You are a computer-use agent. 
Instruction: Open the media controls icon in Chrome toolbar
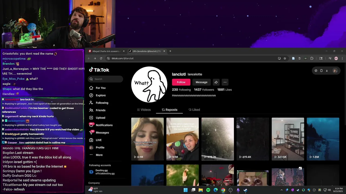(330, 58)
